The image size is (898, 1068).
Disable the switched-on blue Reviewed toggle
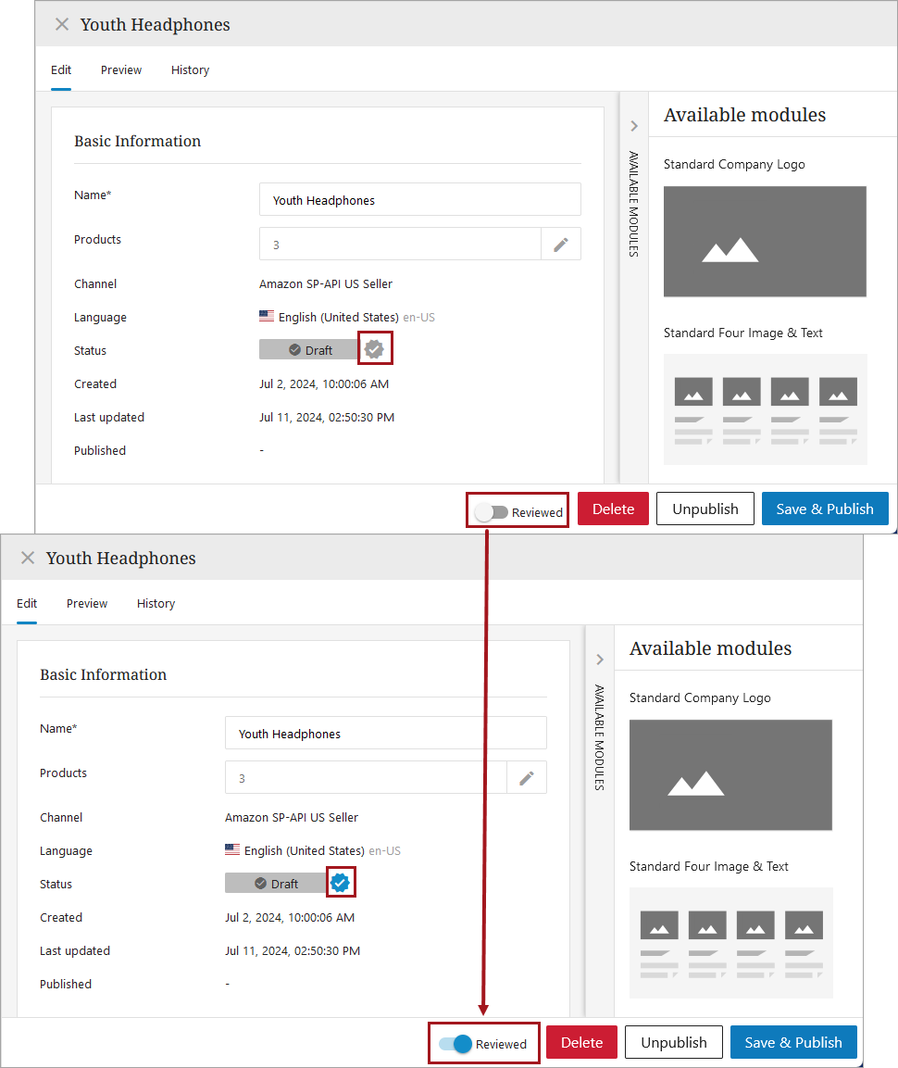tap(456, 1044)
